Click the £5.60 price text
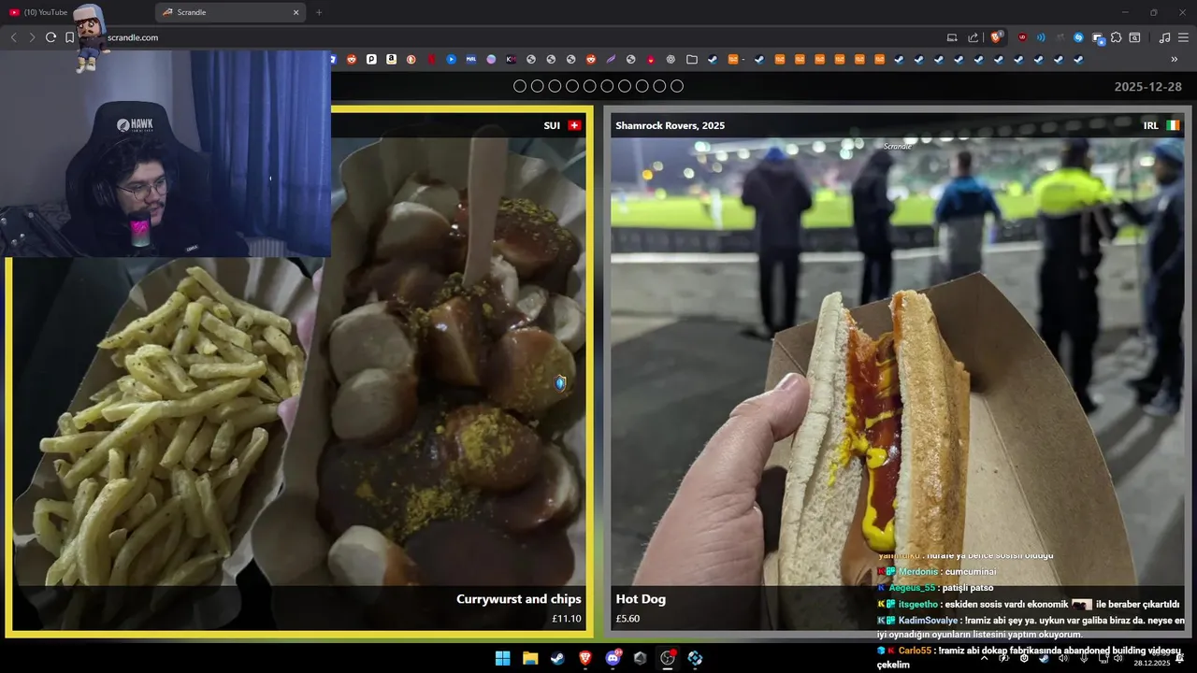1197x673 pixels. coord(627,619)
